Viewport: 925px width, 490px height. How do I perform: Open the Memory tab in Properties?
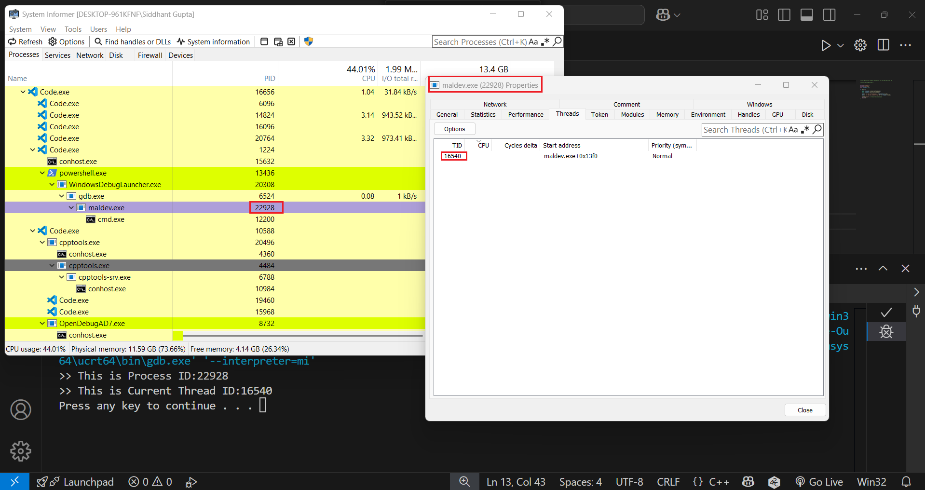pyautogui.click(x=667, y=115)
